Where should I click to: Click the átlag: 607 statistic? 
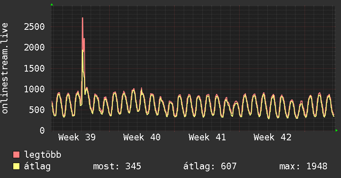click(210, 166)
